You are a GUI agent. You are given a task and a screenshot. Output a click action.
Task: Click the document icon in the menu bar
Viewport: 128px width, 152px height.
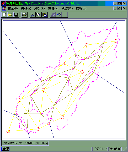click(4, 8)
